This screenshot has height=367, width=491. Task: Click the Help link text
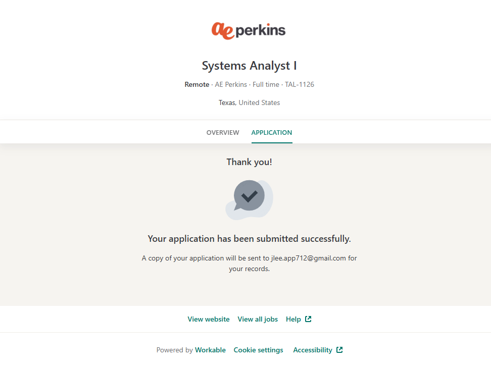[x=293, y=319]
